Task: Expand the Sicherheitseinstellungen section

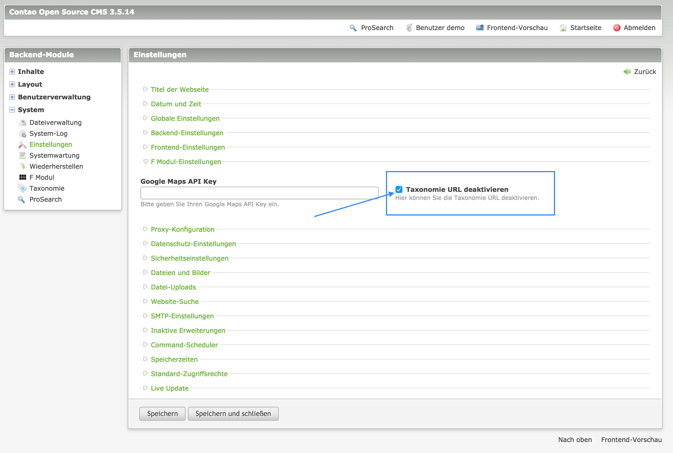Action: (190, 258)
